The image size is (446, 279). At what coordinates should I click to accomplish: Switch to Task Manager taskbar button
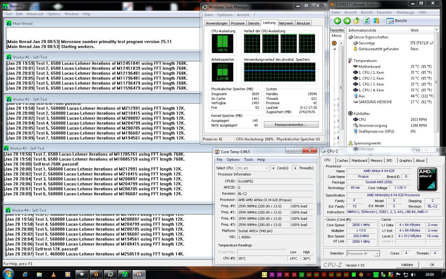click(x=111, y=274)
